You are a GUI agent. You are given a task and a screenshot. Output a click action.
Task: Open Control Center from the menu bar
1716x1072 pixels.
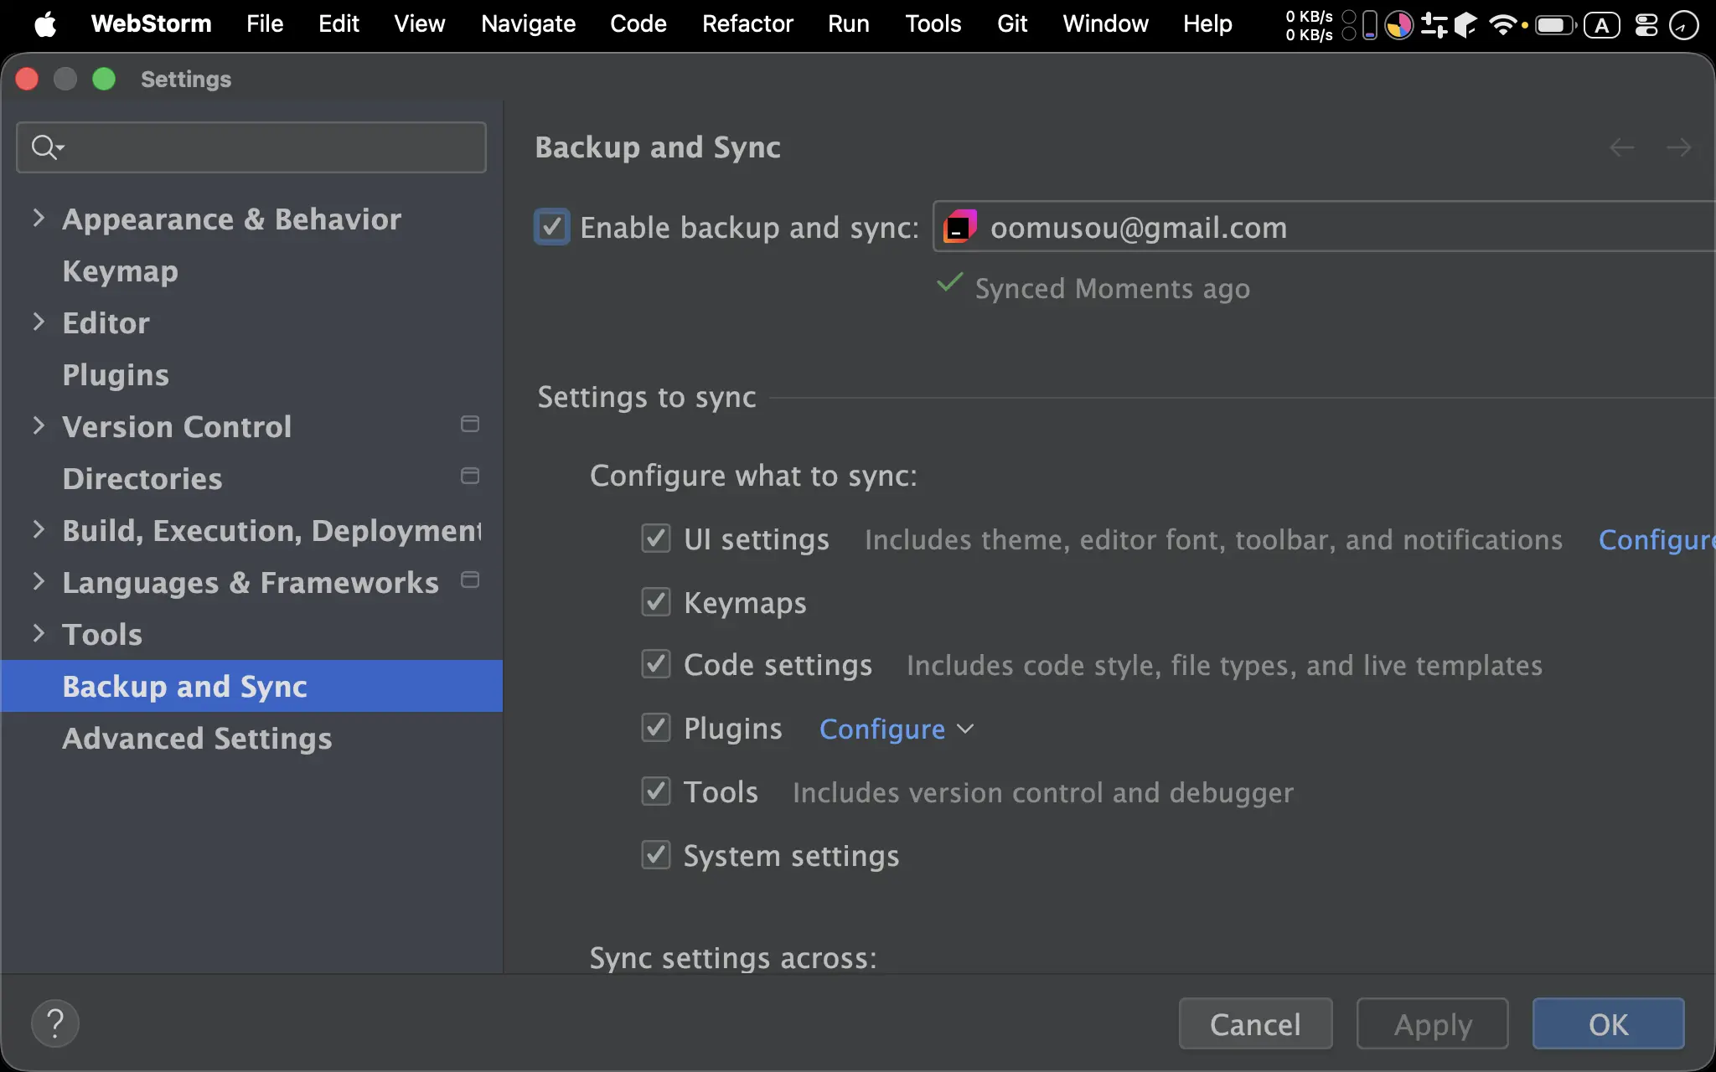pos(1646,25)
